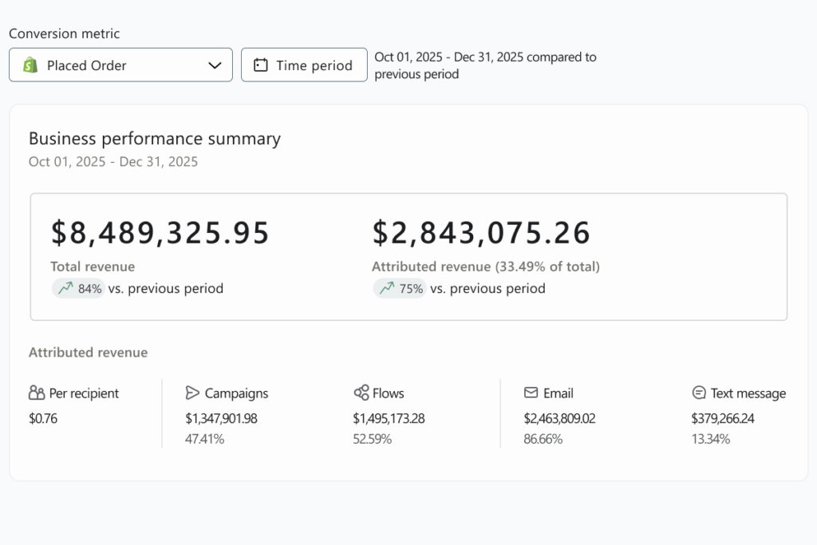Click the 75% growth badge under attributed revenue

click(x=399, y=288)
